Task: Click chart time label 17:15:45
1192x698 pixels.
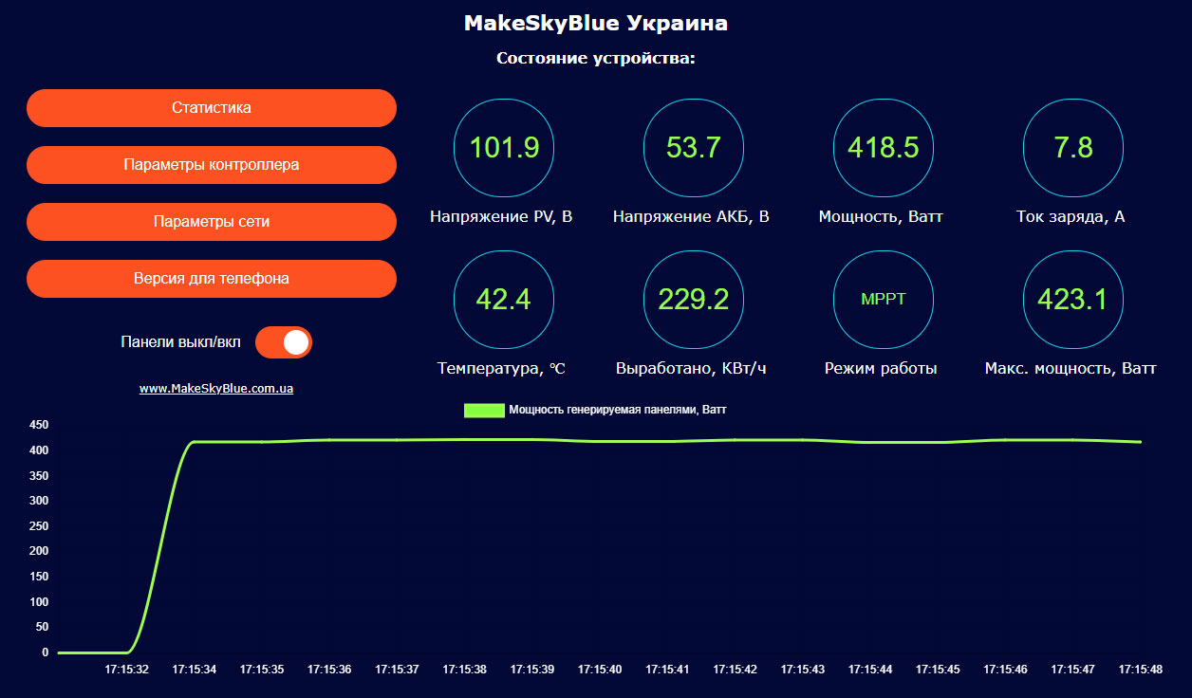Action: (x=938, y=670)
